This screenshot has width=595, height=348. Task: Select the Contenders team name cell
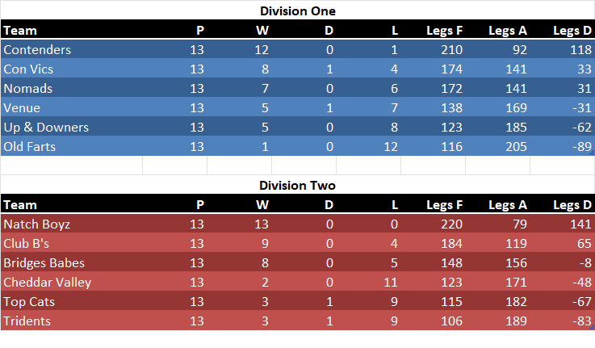pos(37,49)
